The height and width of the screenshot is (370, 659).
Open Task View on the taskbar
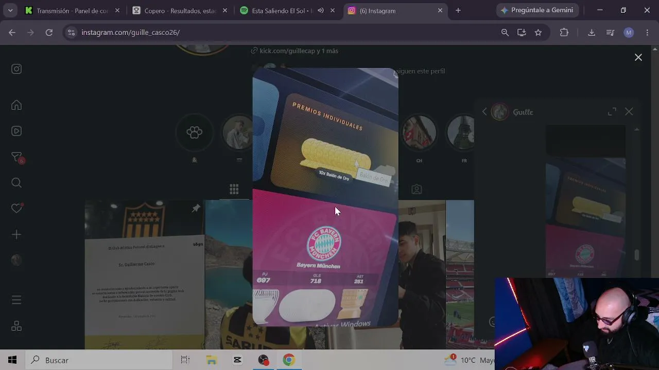click(185, 360)
